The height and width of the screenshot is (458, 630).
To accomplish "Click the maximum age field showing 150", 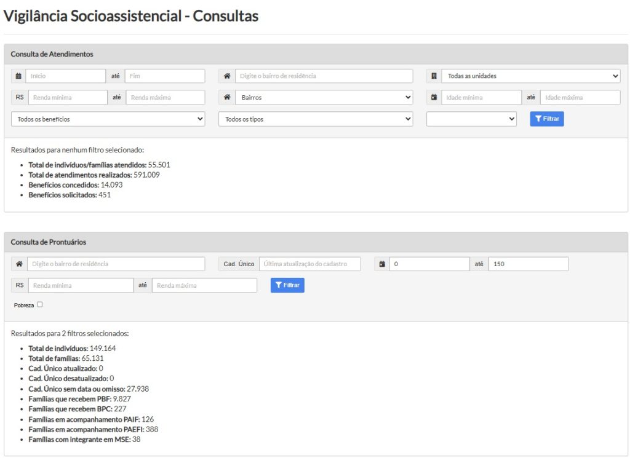I will [x=528, y=264].
